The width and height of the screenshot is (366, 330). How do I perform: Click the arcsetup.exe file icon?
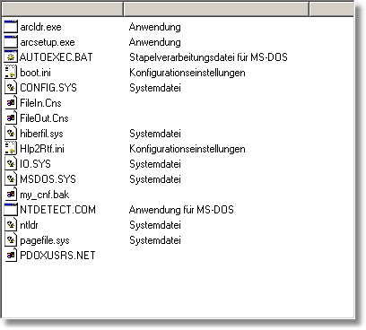click(11, 42)
